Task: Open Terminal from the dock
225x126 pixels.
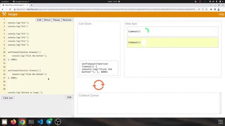Action: tap(31, 122)
